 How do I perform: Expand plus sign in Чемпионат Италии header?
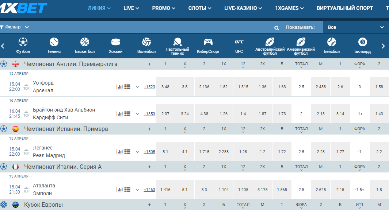pyautogui.click(x=149, y=167)
